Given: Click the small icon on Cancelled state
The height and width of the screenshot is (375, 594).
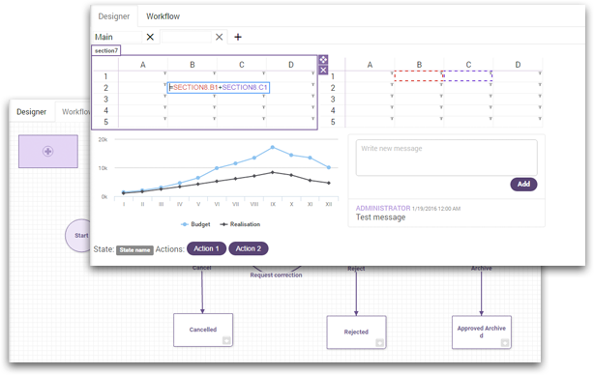Looking at the screenshot, I should click(226, 340).
